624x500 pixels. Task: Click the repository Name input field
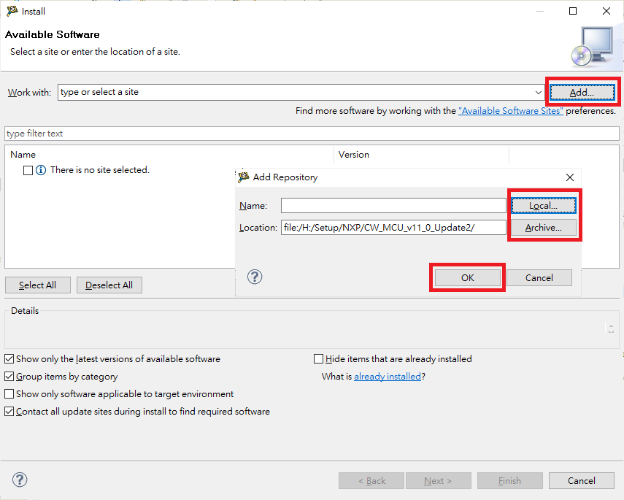[393, 206]
